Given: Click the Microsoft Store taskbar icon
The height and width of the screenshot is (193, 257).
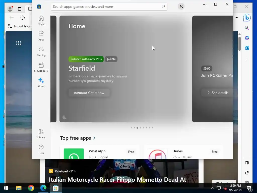Looking at the screenshot, I should 55,188.
